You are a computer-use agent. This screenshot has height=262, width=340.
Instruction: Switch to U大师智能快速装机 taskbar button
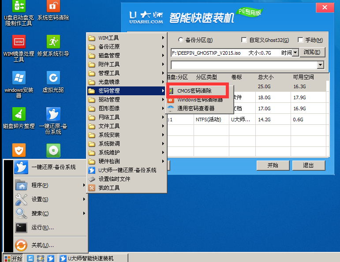[x=93, y=258]
